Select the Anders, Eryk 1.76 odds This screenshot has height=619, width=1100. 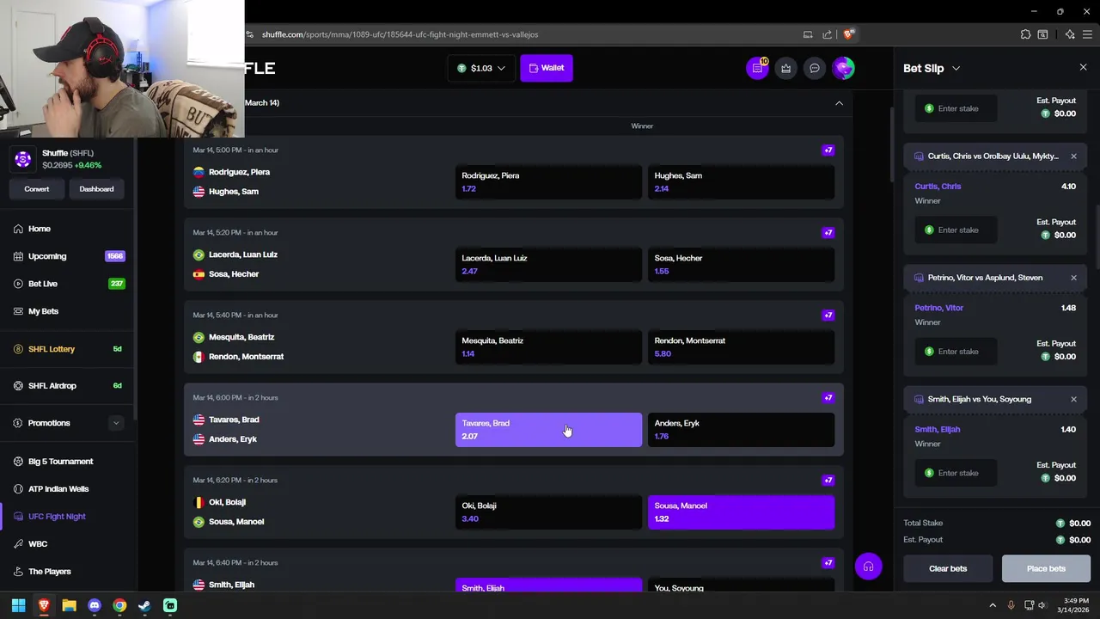click(741, 430)
